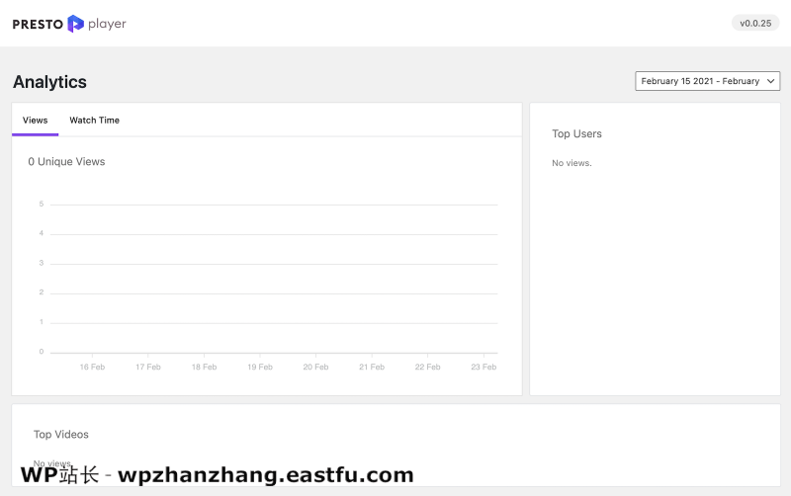This screenshot has height=496, width=791.
Task: Click the Top Videos heading
Action: (61, 435)
